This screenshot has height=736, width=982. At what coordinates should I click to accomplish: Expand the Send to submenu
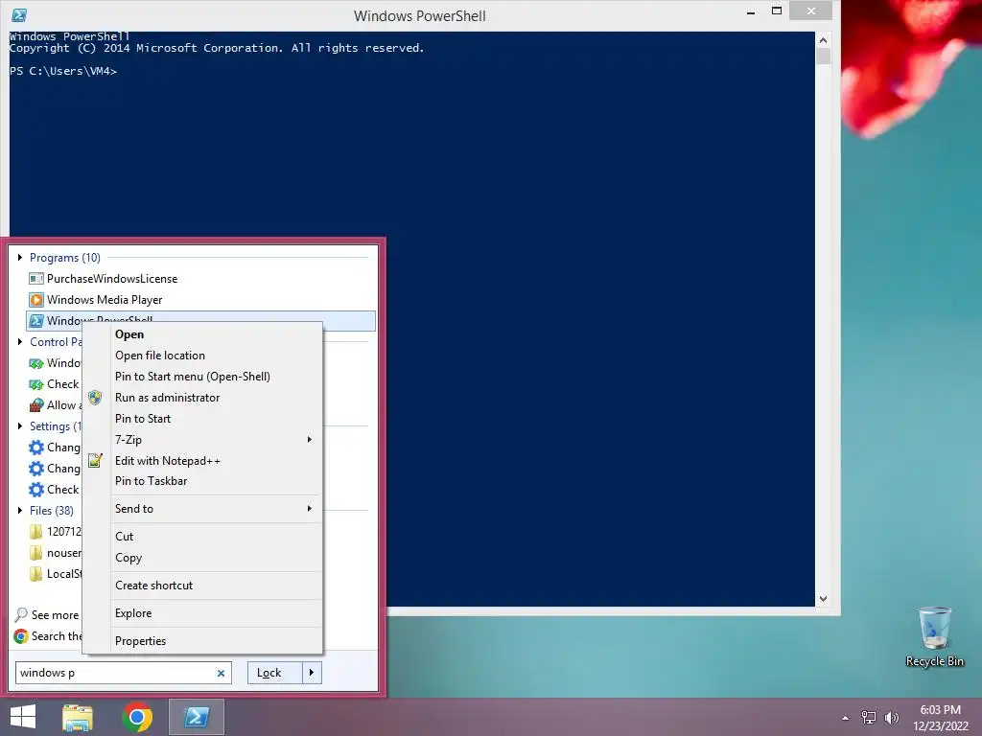(310, 509)
